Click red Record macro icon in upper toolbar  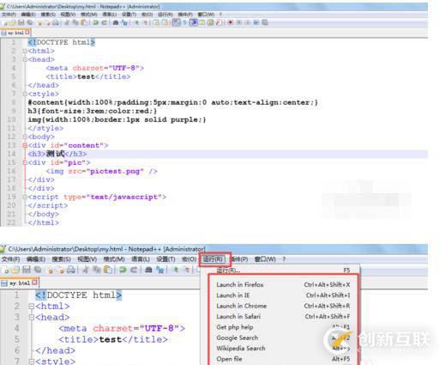(x=231, y=23)
